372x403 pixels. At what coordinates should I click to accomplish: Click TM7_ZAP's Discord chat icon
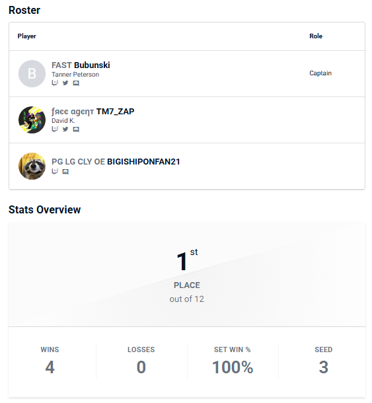click(x=76, y=129)
